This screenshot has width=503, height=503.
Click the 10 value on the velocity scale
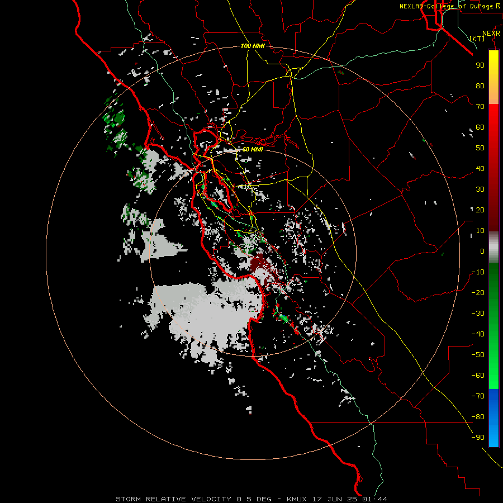click(x=480, y=231)
